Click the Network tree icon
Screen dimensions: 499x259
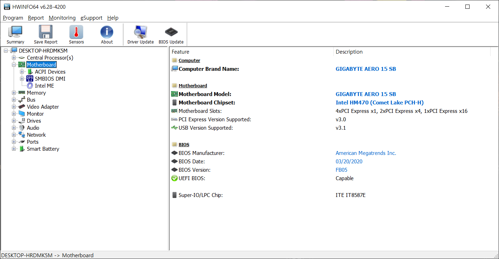[x=22, y=135]
